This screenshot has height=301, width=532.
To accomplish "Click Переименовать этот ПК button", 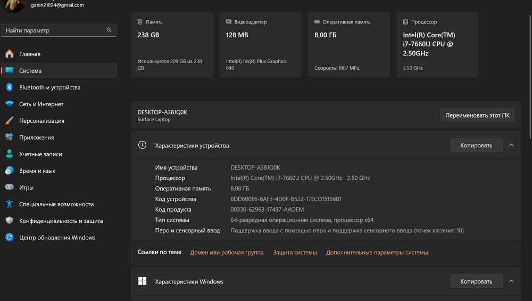I will pos(477,115).
